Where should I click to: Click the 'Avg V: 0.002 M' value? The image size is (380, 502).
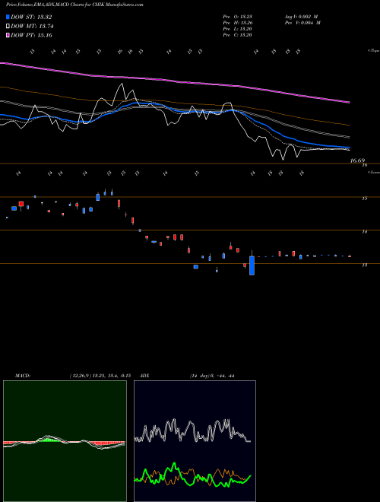[x=301, y=16]
